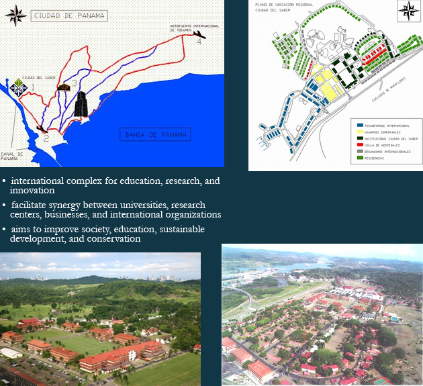Click the bright green Residencias legend swatch
This screenshot has width=423, height=386.
(x=361, y=158)
